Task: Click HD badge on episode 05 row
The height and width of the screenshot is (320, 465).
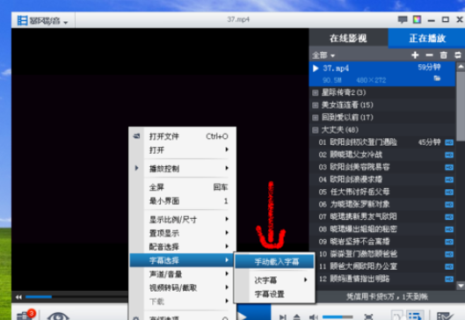Action: (449, 193)
